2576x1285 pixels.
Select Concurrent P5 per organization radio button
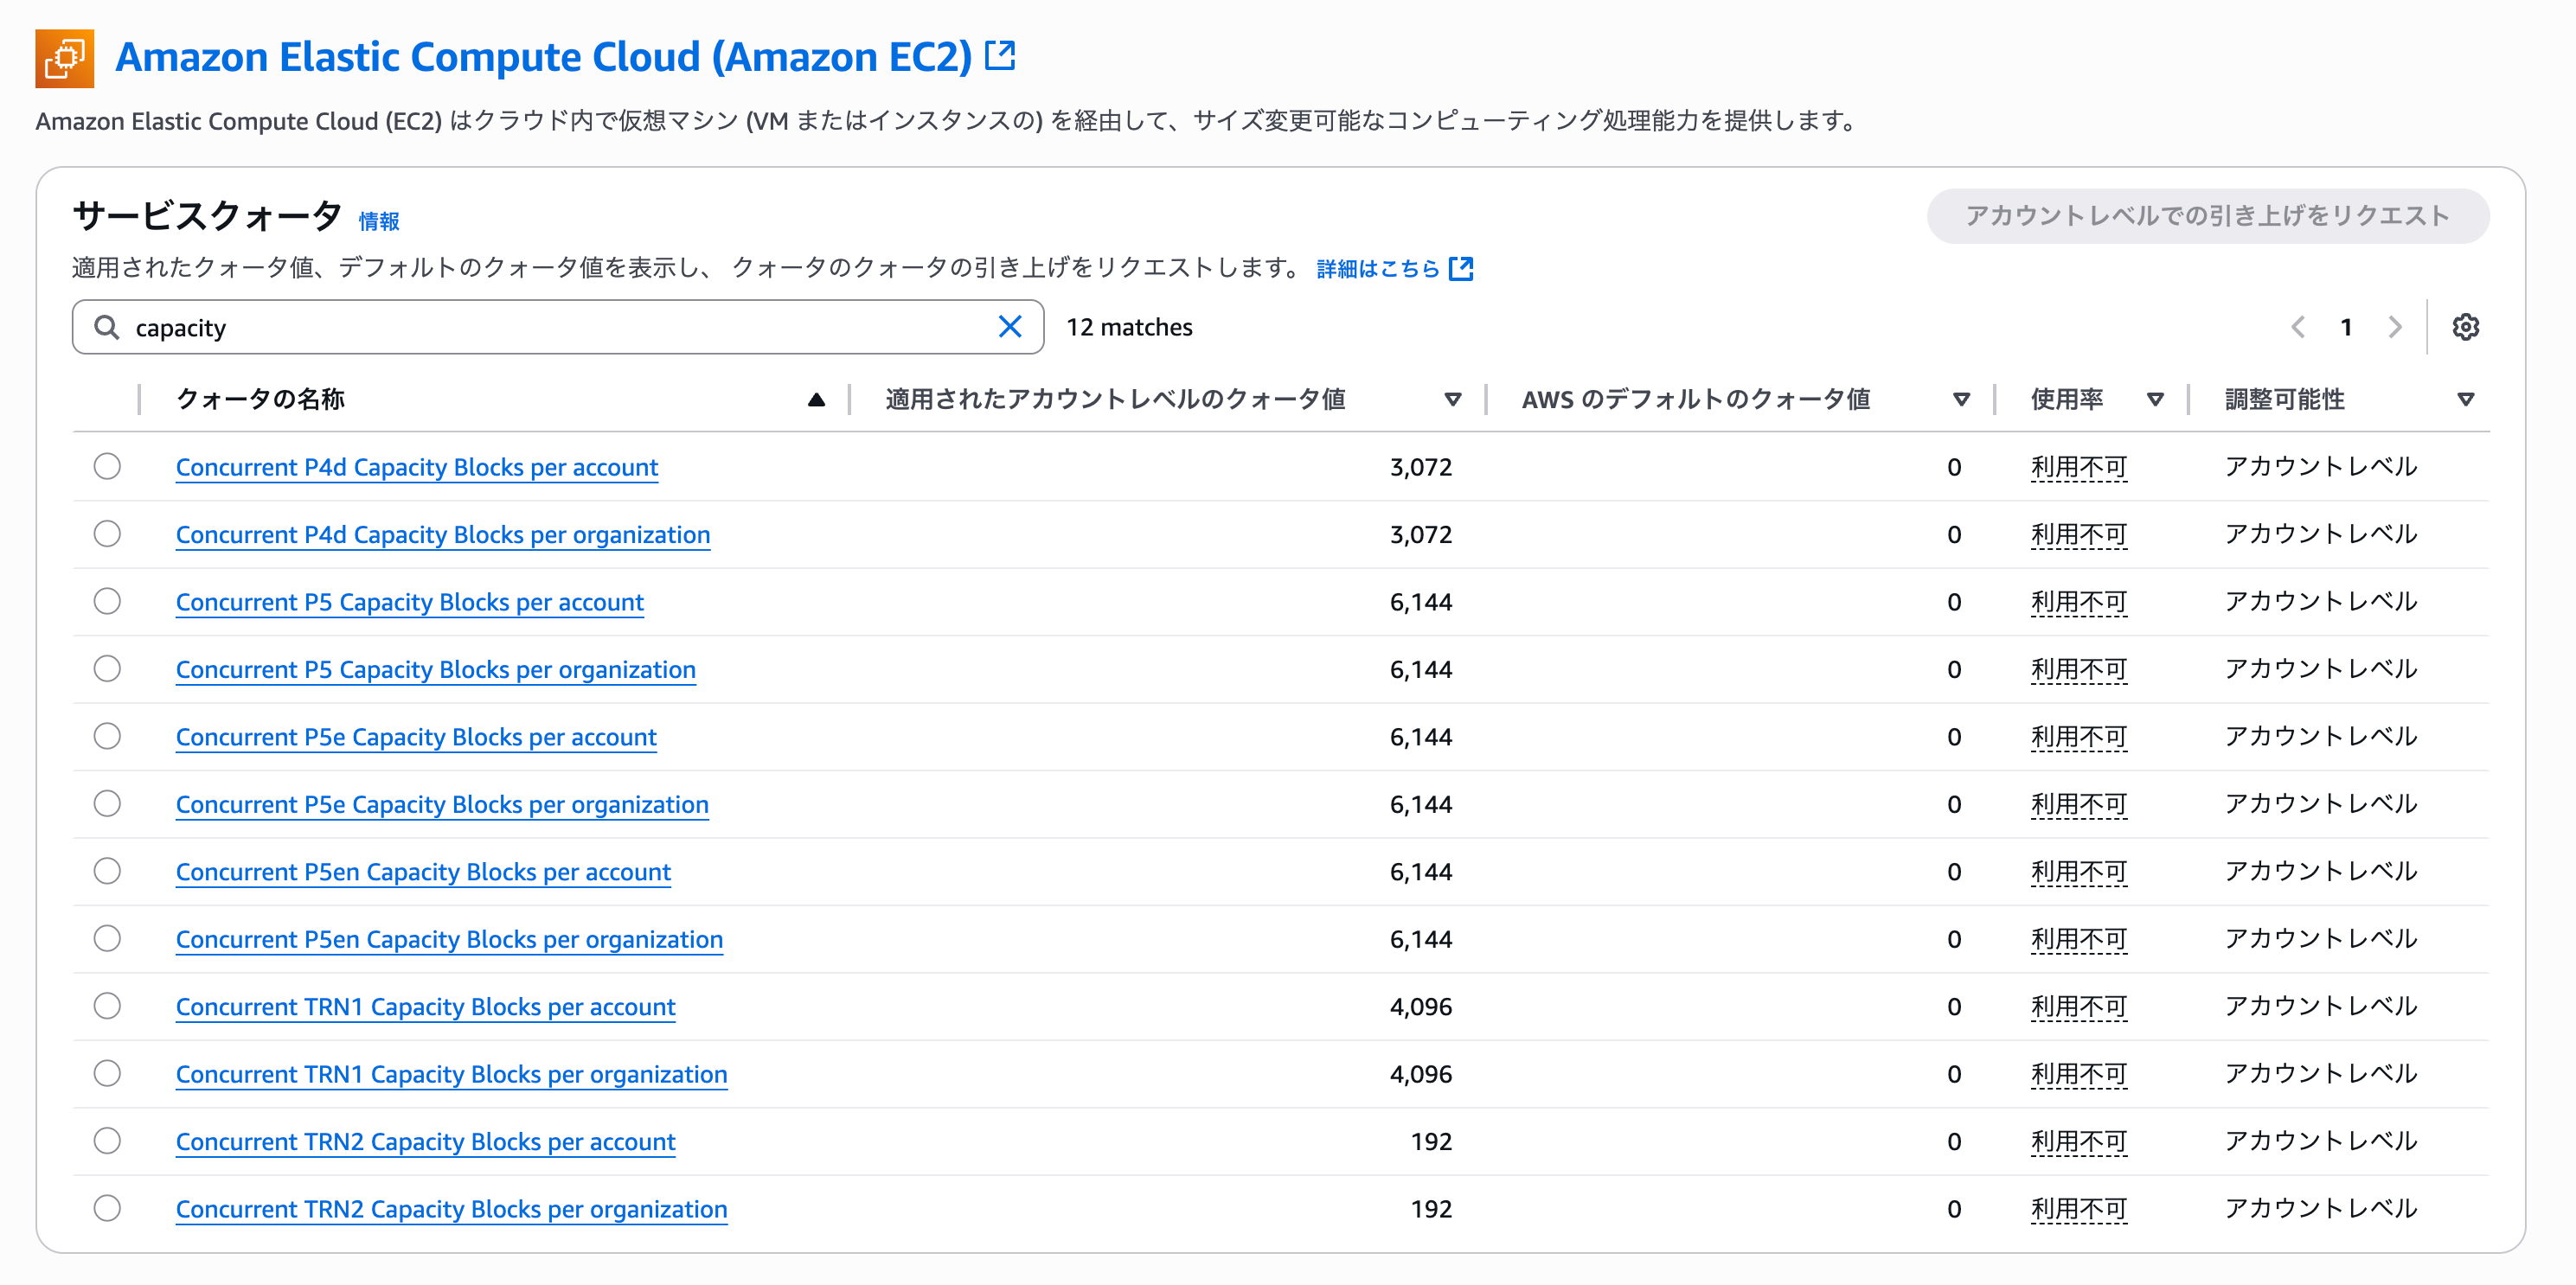pyautogui.click(x=107, y=669)
